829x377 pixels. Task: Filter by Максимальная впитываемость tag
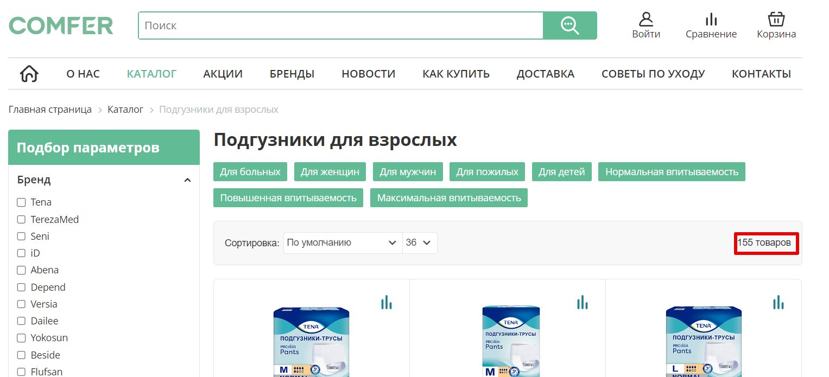point(449,197)
